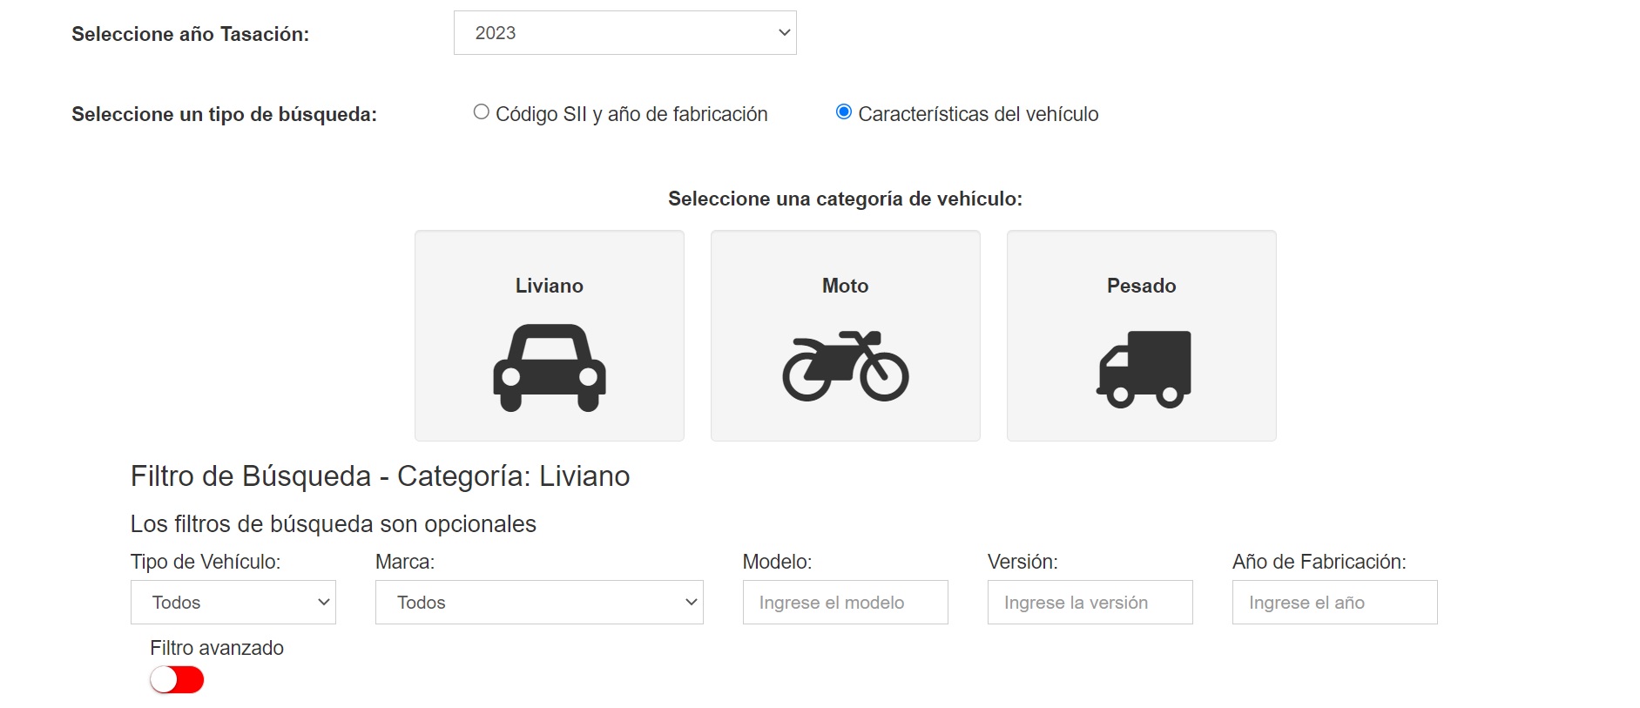Click the car icon for Liviano
1640x708 pixels.
[549, 367]
